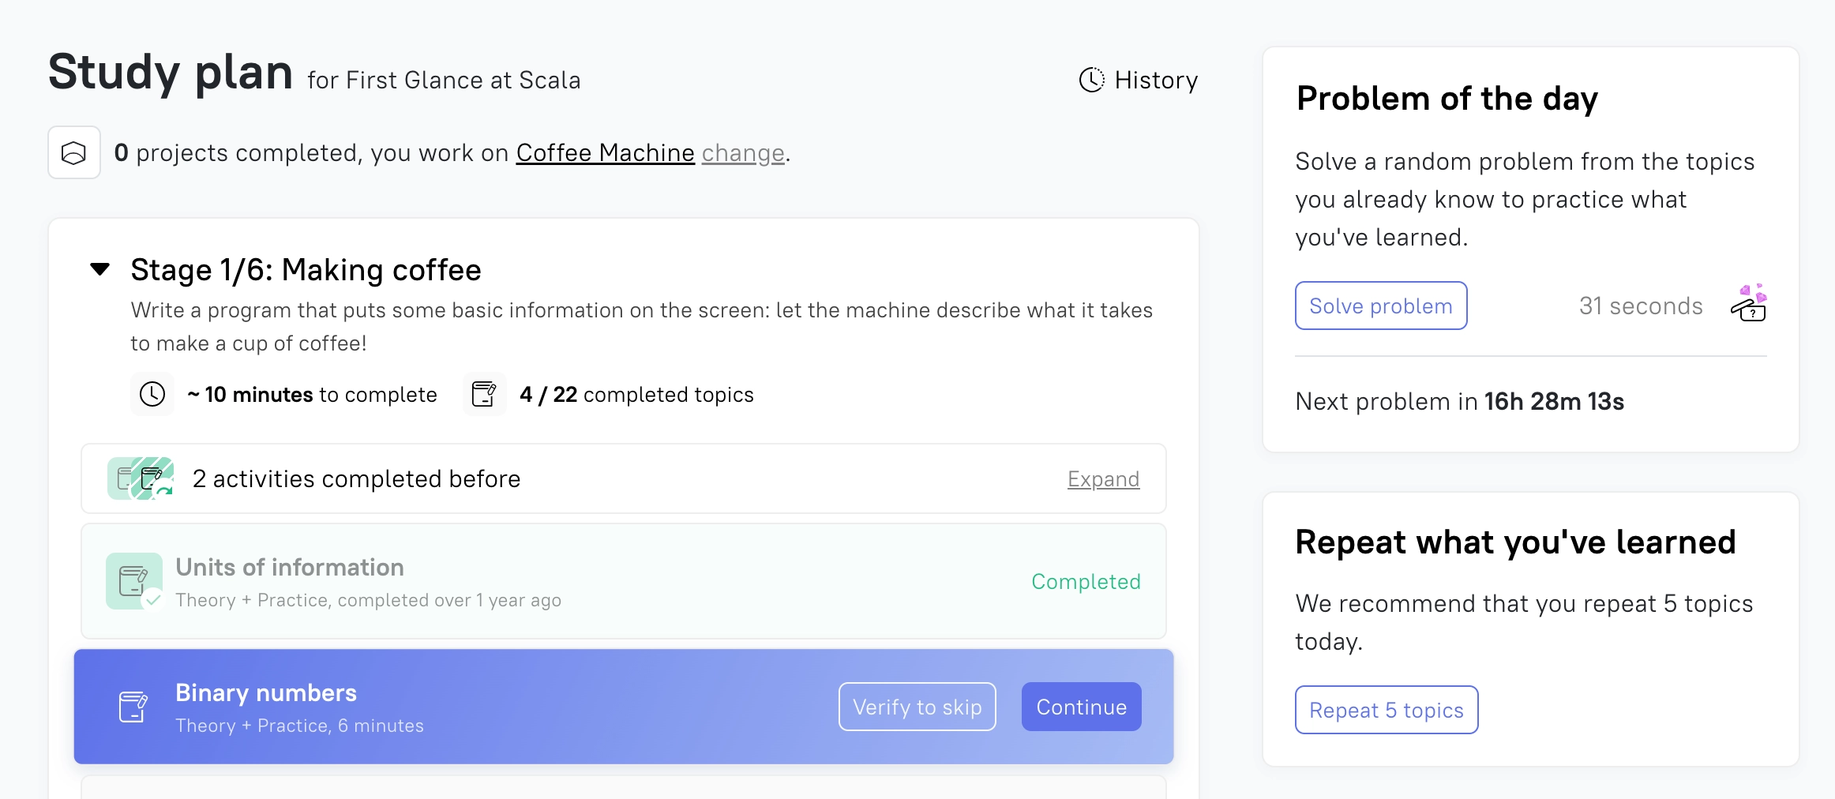Click the '2 activities completed before' text
Image resolution: width=1835 pixels, height=799 pixels.
356,479
